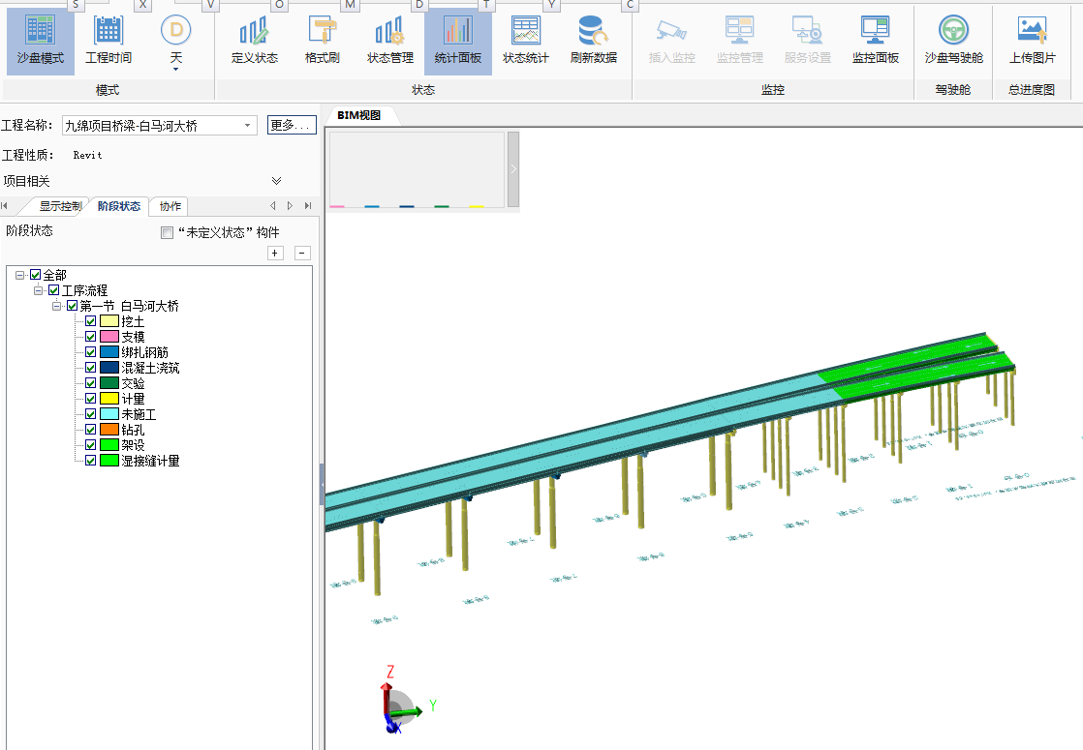Uncheck the 全部 checkbox
Viewport: 1083px width, 750px height.
click(35, 275)
